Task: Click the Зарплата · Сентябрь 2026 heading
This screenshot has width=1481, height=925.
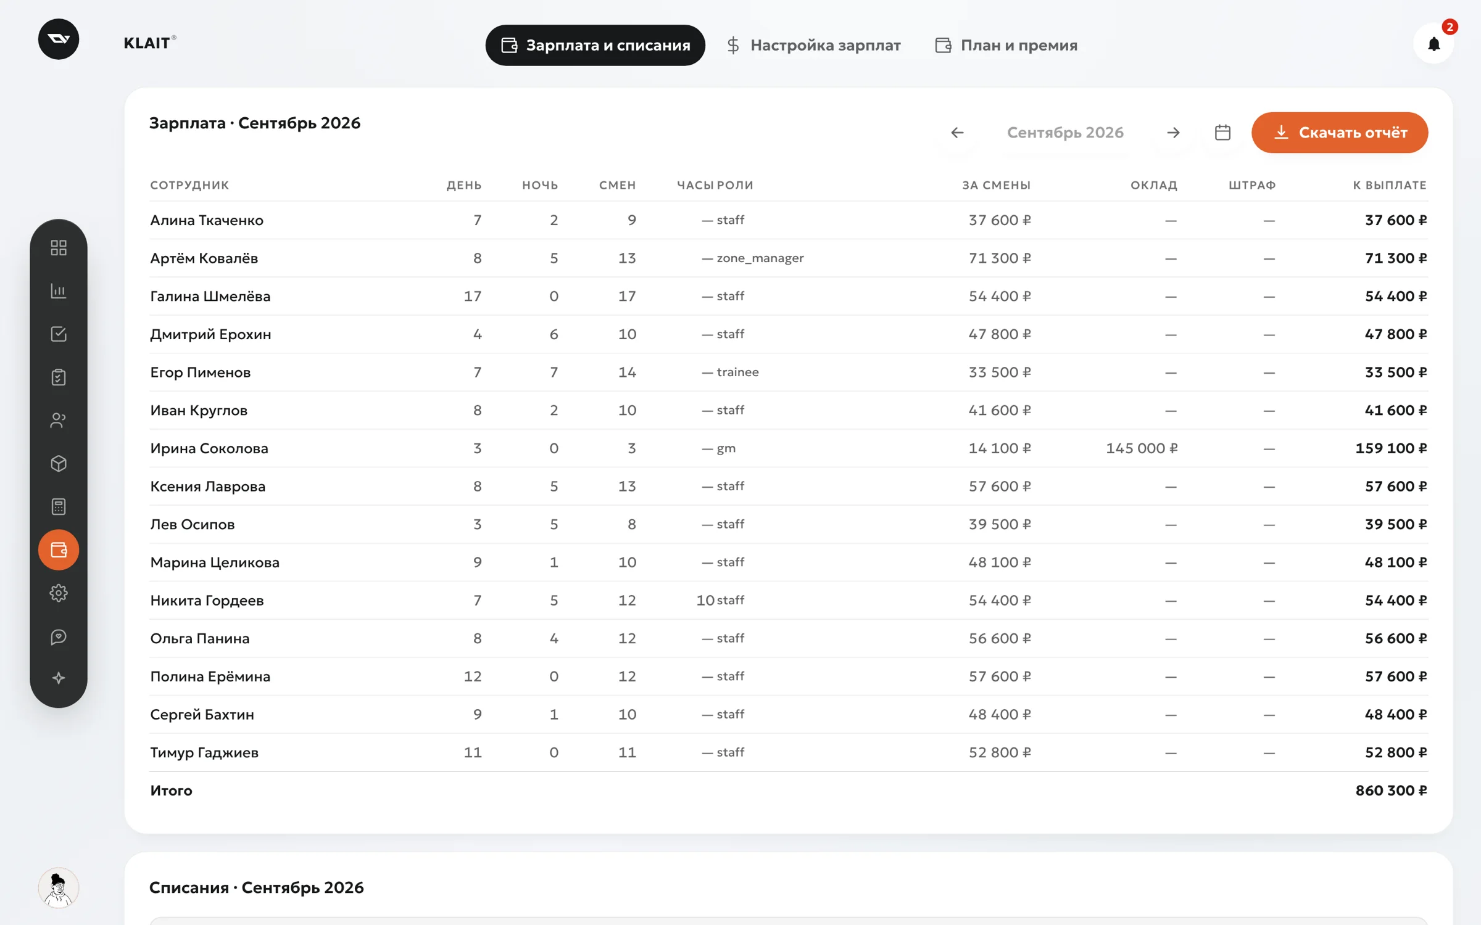Action: tap(255, 123)
